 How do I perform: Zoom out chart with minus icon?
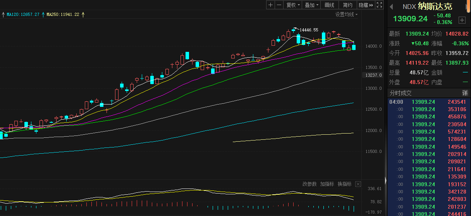pyautogui.click(x=278, y=5)
